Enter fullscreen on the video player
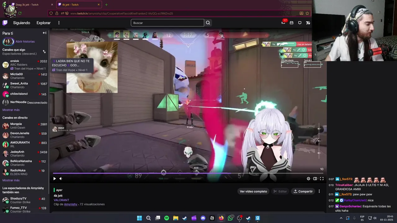 pyautogui.click(x=322, y=178)
